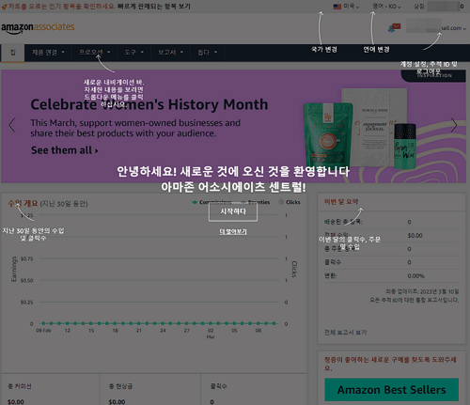Viewport: 470px width, 405px height.
Task: Open the 영어 - KO language dropdown
Action: point(386,7)
